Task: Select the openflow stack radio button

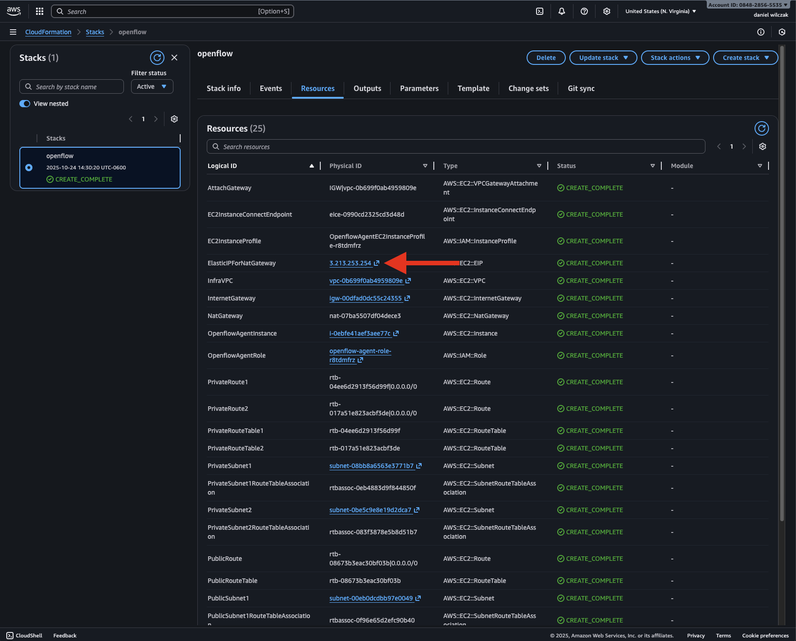Action: (29, 168)
